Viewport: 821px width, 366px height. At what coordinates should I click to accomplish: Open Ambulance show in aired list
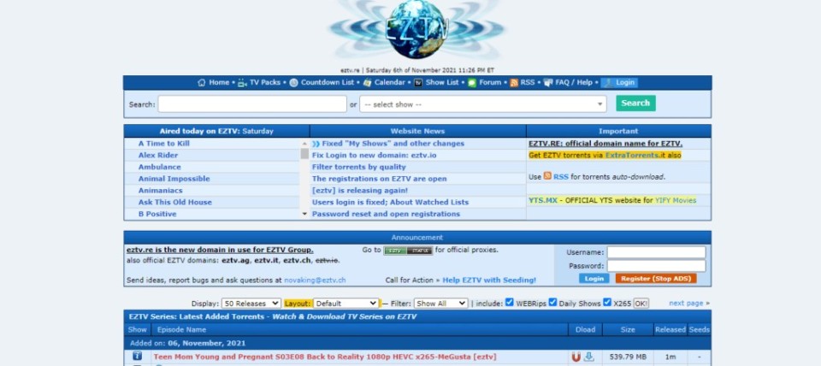tap(160, 167)
